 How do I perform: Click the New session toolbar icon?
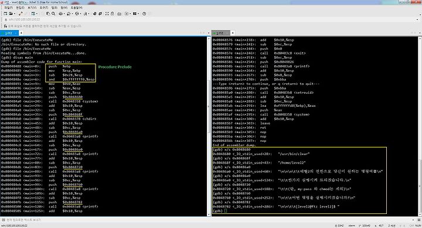tap(5, 13)
